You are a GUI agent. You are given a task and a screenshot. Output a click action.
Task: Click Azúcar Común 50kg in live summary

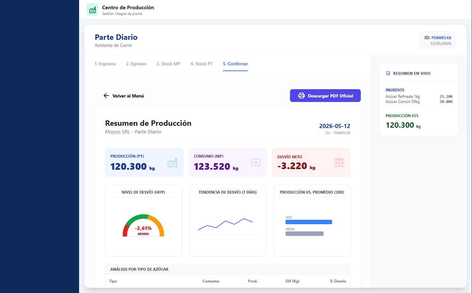(402, 102)
